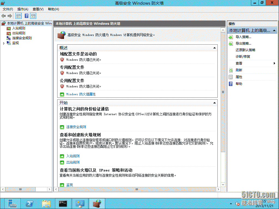Open the 监视 link in 开始 section

(x=69, y=185)
